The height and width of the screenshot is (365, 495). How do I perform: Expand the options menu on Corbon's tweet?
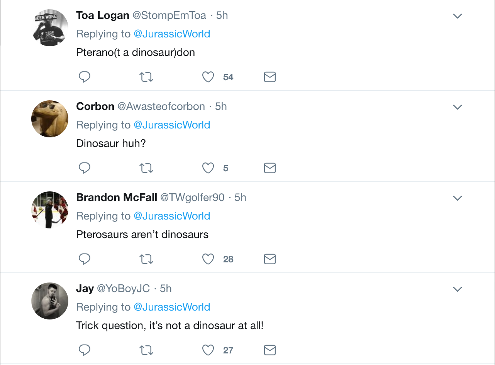pyautogui.click(x=458, y=107)
